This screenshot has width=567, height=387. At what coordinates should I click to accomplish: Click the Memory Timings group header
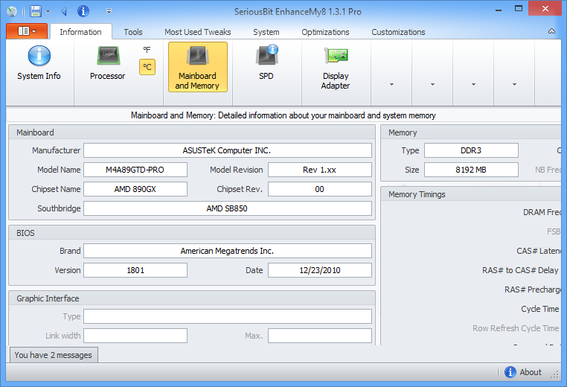click(471, 194)
